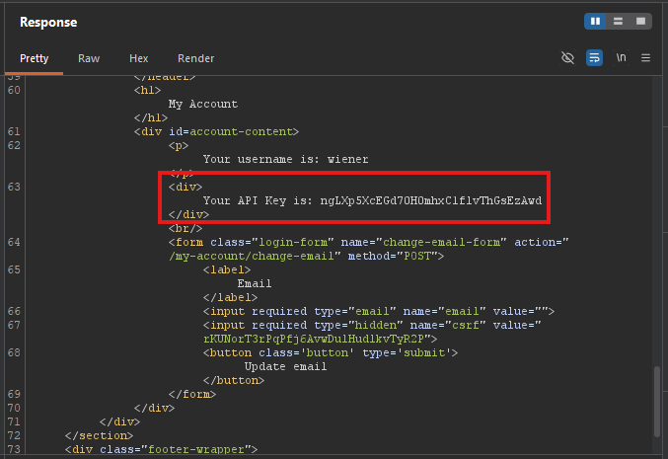Toggle word wrap in response viewer
Viewport: 668px width, 459px height.
[594, 58]
